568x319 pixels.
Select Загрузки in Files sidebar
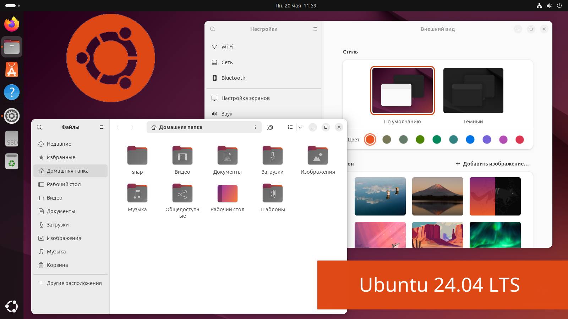(x=70, y=225)
